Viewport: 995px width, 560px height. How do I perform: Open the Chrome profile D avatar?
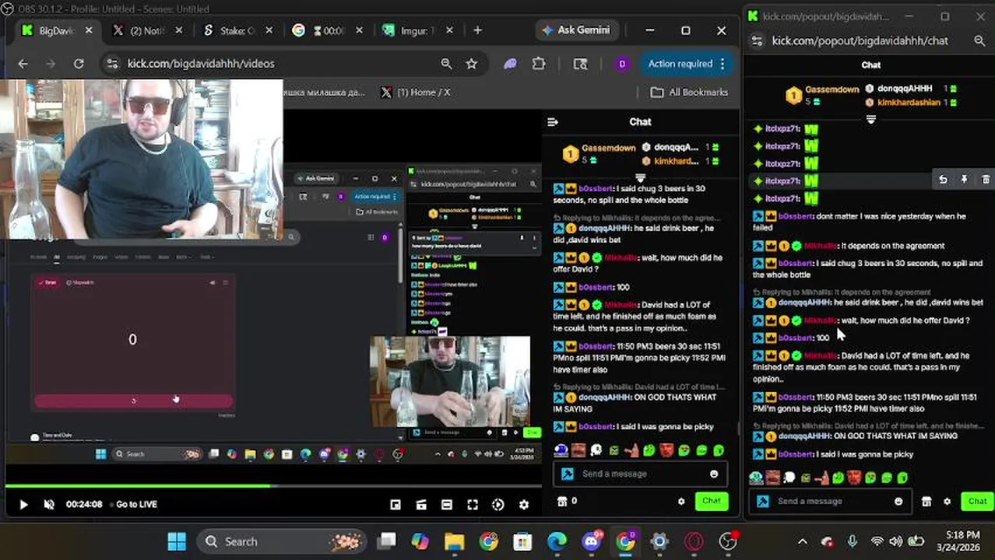pos(621,64)
